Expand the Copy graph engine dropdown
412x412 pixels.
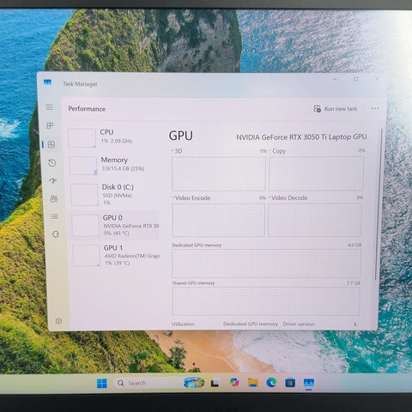tap(277, 151)
